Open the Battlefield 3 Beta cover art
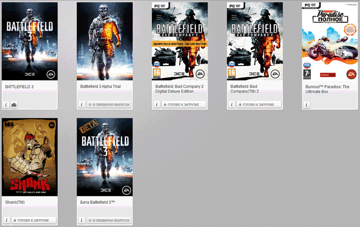Screen dimensions: 360x227 [105, 157]
